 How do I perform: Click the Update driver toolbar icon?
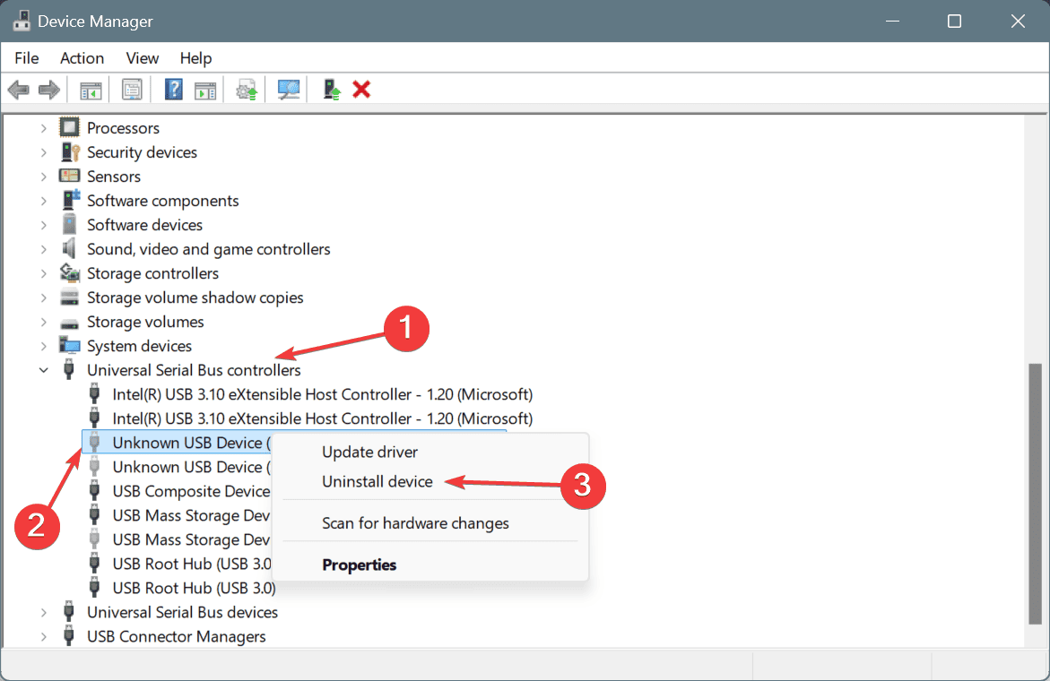[247, 90]
